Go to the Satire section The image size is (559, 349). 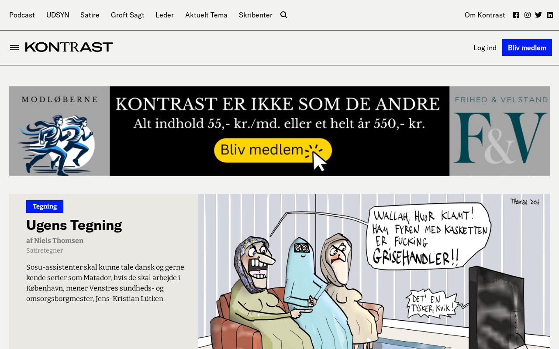pyautogui.click(x=90, y=15)
